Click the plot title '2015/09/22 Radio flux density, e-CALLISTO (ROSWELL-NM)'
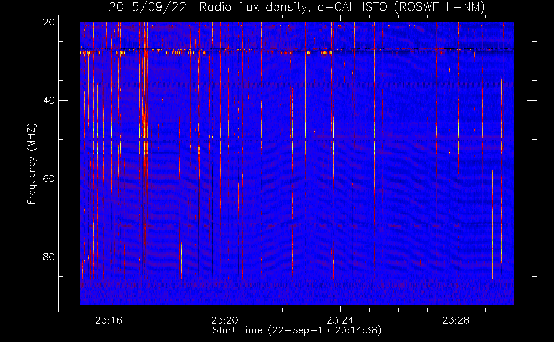The width and height of the screenshot is (554, 342). click(x=297, y=7)
